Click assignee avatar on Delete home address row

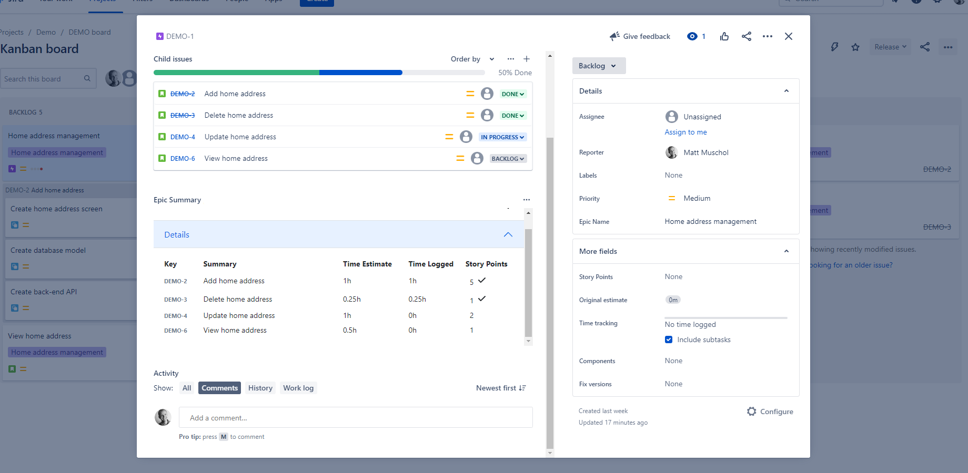pos(487,115)
